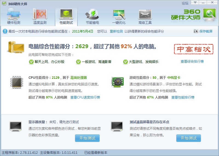
Task: Click green check next to 聊天上网、办公炒股
Action: pos(31,62)
